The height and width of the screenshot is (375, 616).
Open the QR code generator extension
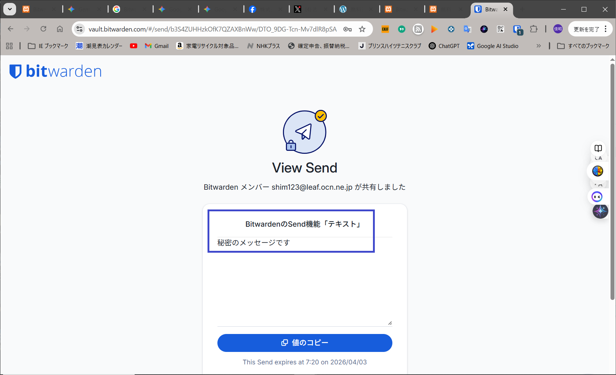[x=500, y=29]
